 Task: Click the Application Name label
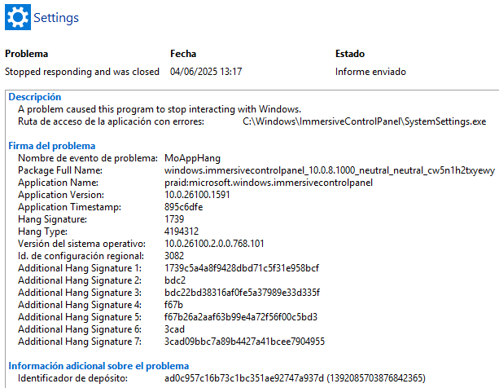[59, 183]
